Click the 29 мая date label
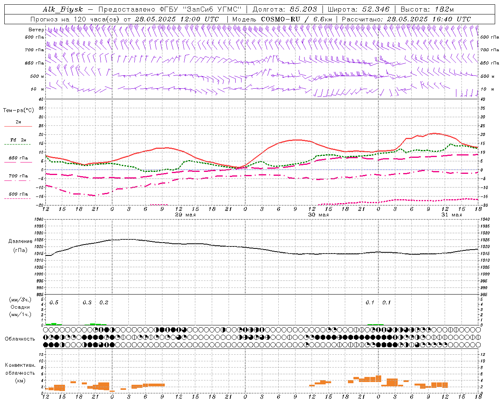The width and height of the screenshot is (501, 400). tap(186, 215)
